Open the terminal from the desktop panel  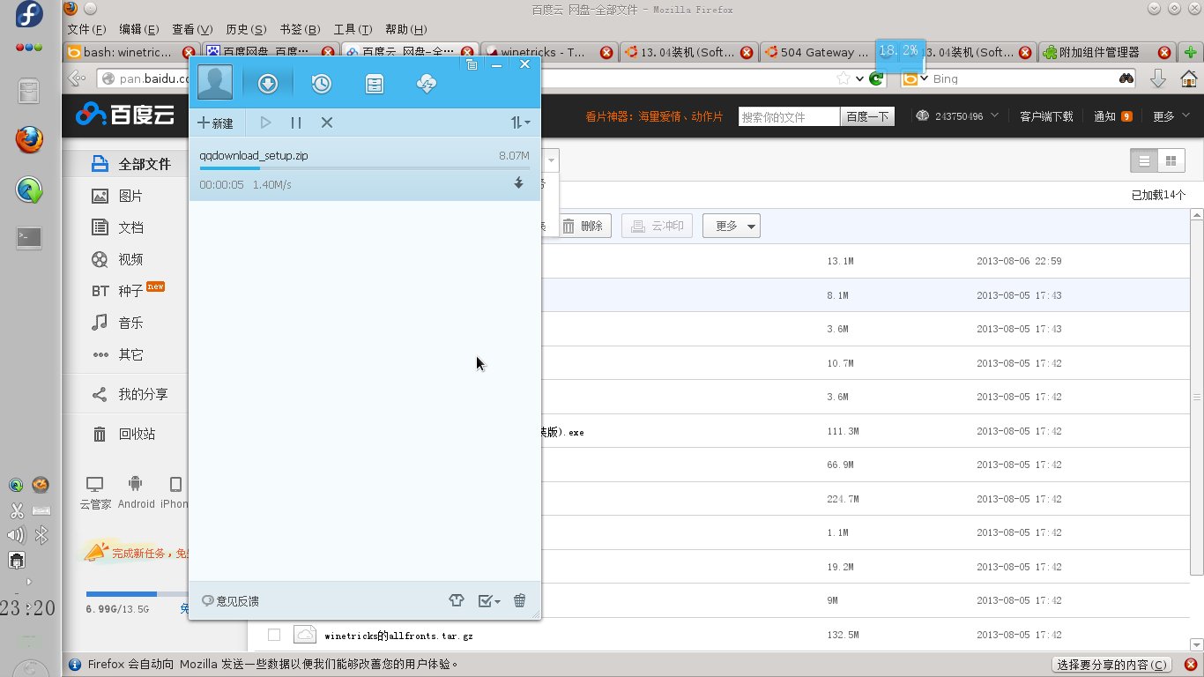tap(30, 237)
